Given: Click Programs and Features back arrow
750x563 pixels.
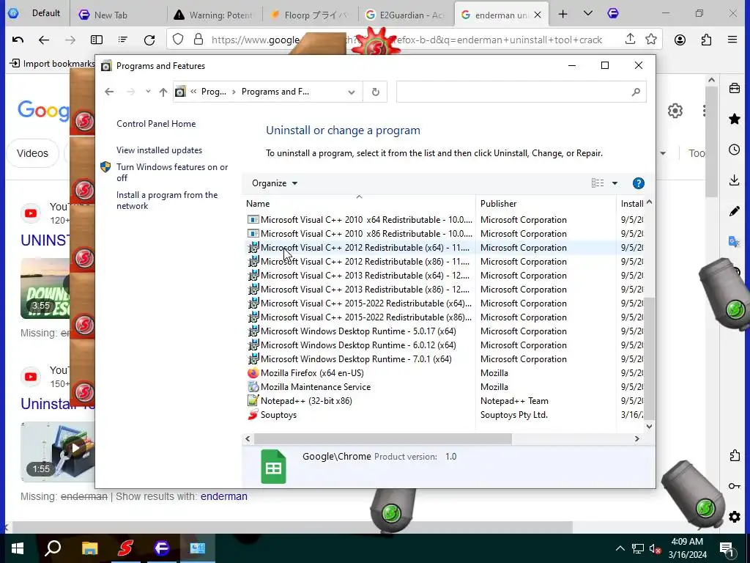Looking at the screenshot, I should click(x=109, y=92).
